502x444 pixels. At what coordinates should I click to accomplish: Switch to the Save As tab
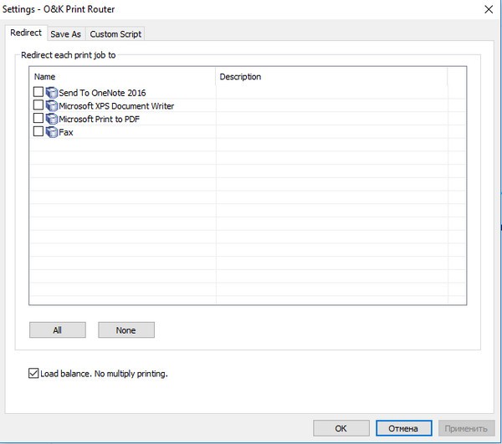click(x=65, y=34)
